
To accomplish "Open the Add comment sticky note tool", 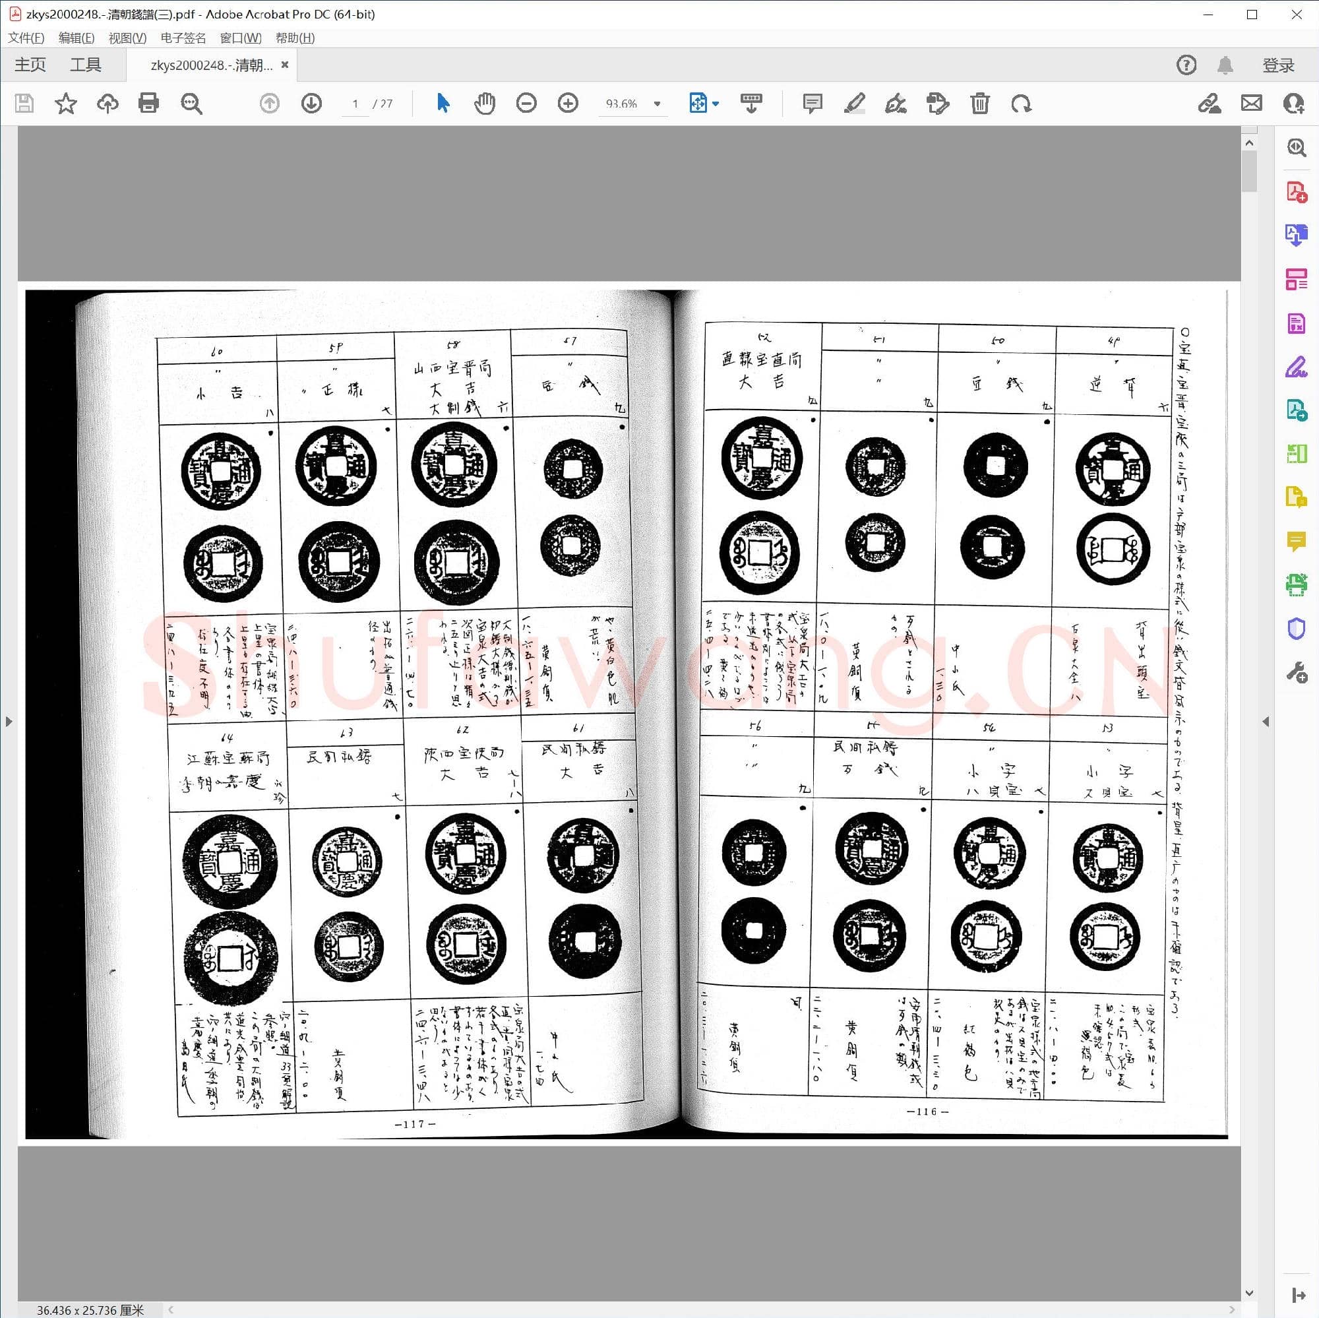I will click(x=812, y=103).
